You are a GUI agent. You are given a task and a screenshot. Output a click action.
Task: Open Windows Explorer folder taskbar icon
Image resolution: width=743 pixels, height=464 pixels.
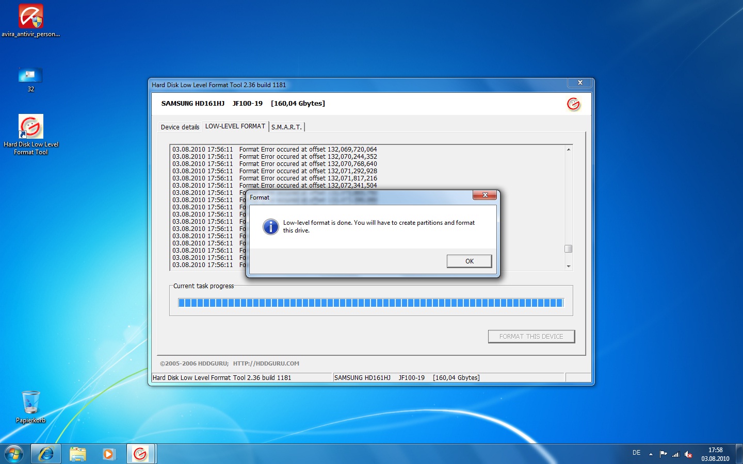click(x=78, y=454)
